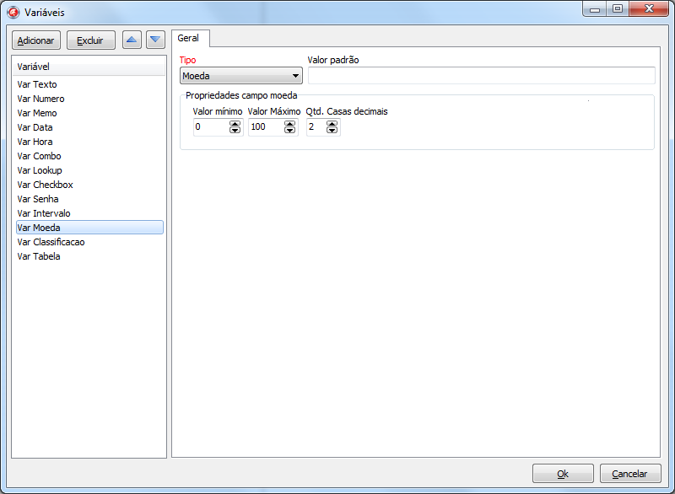The width and height of the screenshot is (675, 494).
Task: Click the Valor padrão input field
Action: [481, 77]
